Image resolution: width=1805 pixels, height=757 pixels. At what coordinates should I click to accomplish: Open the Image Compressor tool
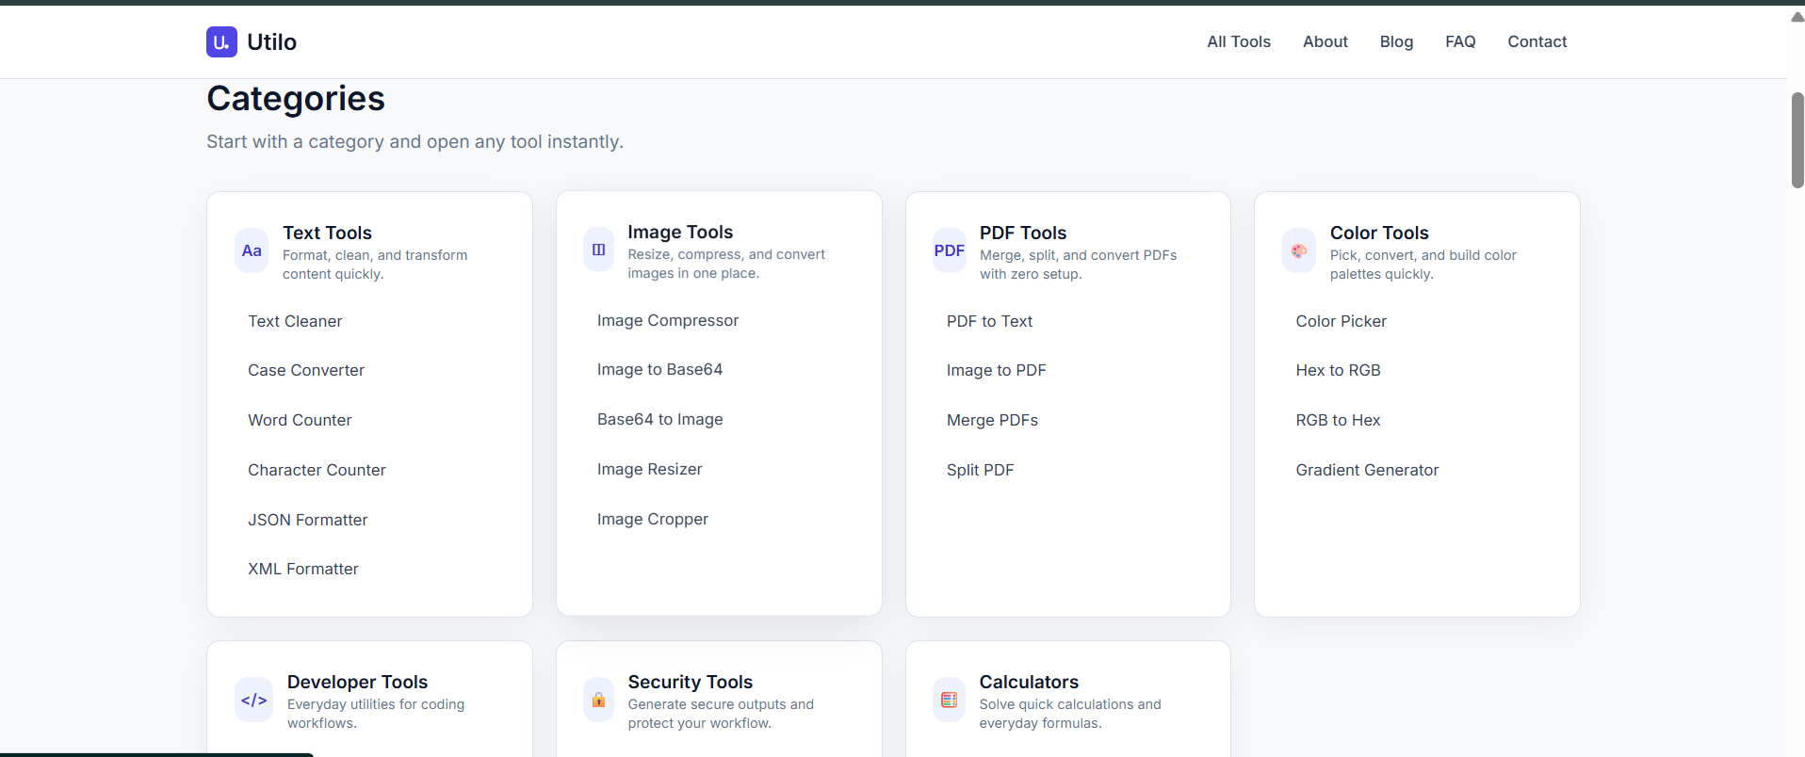668,320
